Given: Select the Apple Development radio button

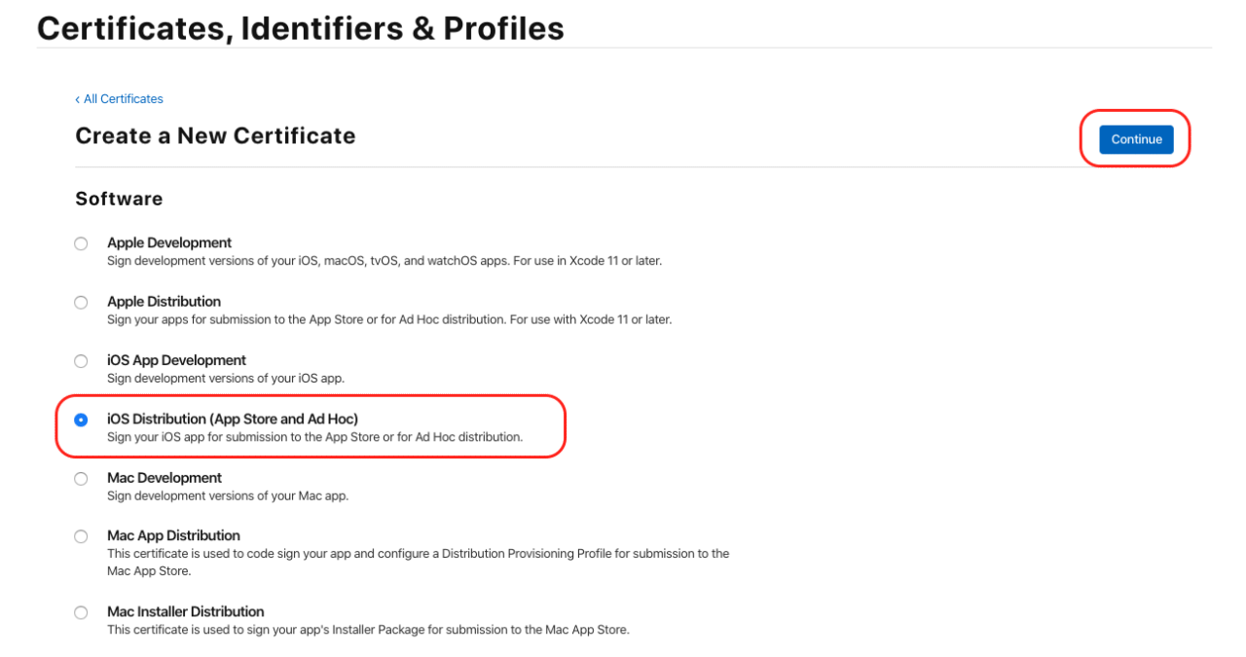Looking at the screenshot, I should coord(81,243).
